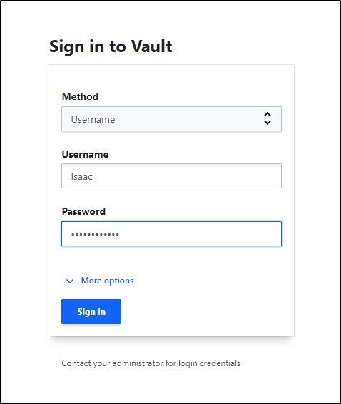This screenshot has width=341, height=404.
Task: Focus the Username input field
Action: pyautogui.click(x=171, y=176)
